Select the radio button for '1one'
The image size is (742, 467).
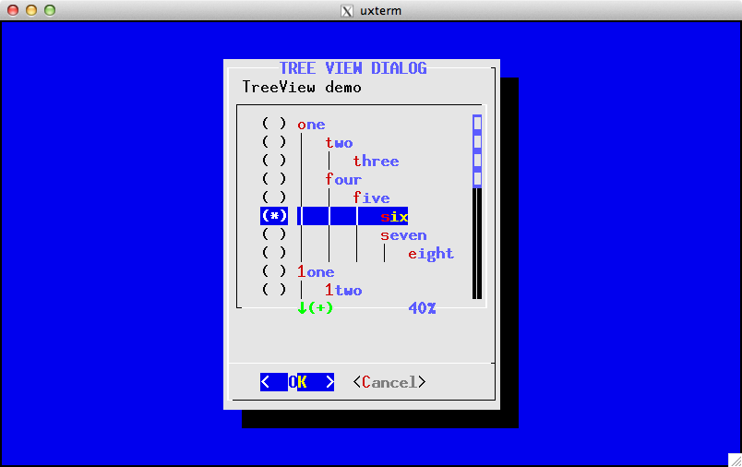tap(274, 272)
